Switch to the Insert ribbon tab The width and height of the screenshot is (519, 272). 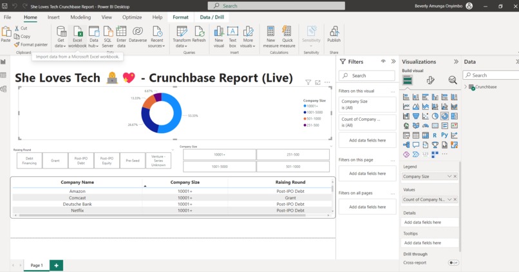53,17
